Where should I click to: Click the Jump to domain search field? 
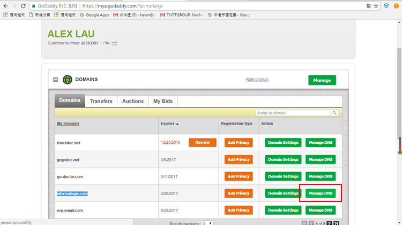tap(293, 113)
